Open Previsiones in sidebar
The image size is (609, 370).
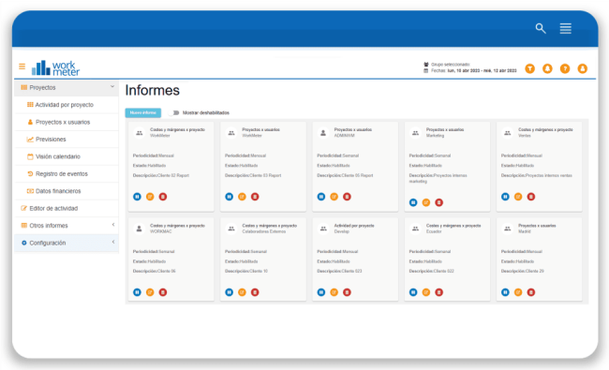(x=67, y=140)
